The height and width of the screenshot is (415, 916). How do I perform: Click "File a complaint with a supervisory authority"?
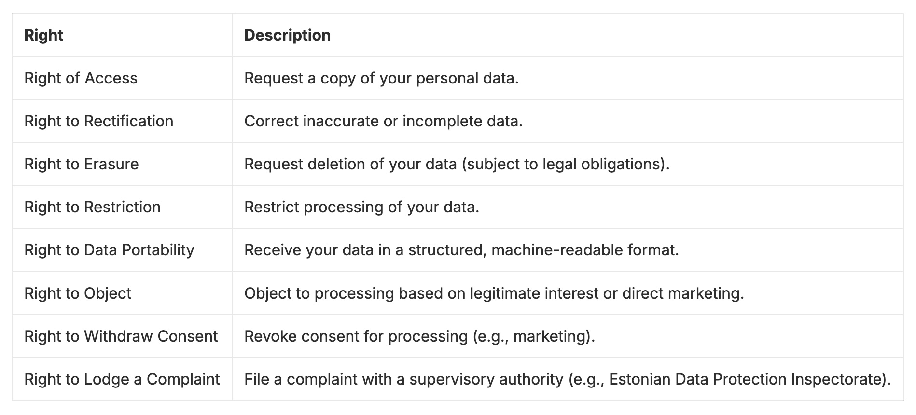[x=403, y=379]
